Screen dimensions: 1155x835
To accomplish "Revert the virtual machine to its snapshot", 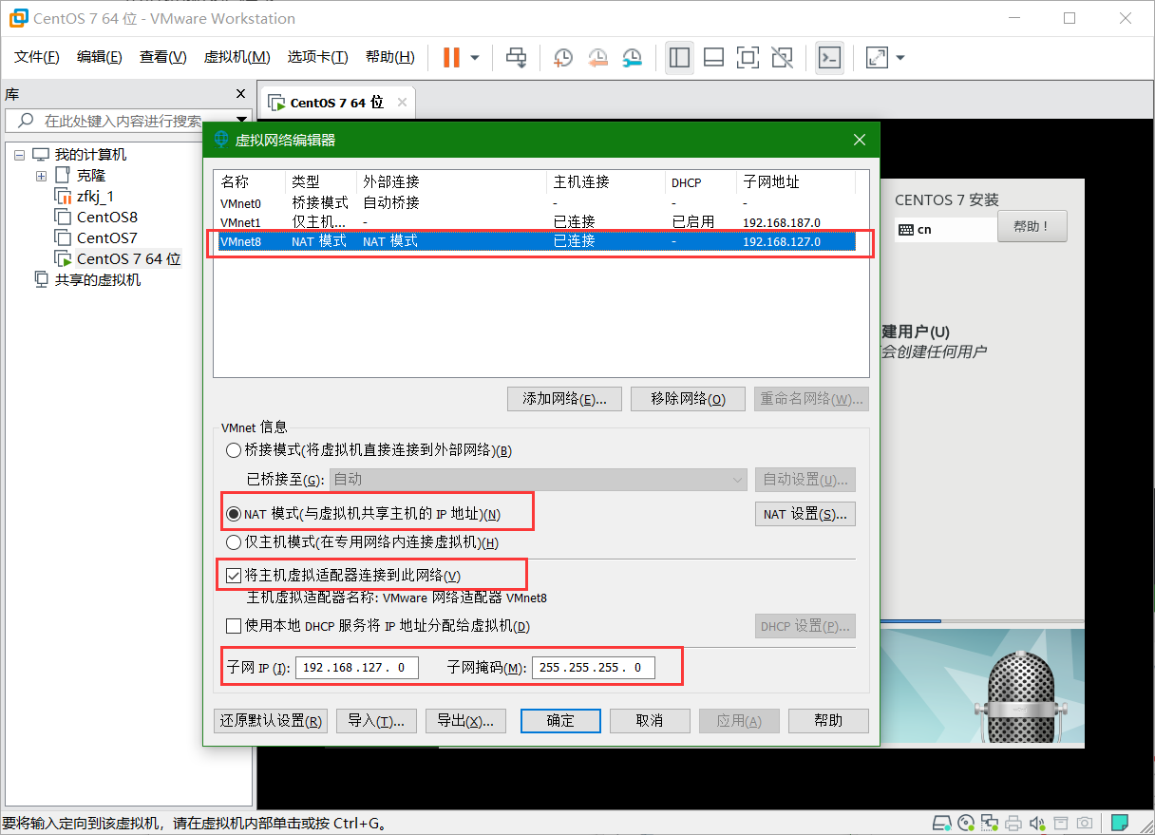I will [597, 58].
